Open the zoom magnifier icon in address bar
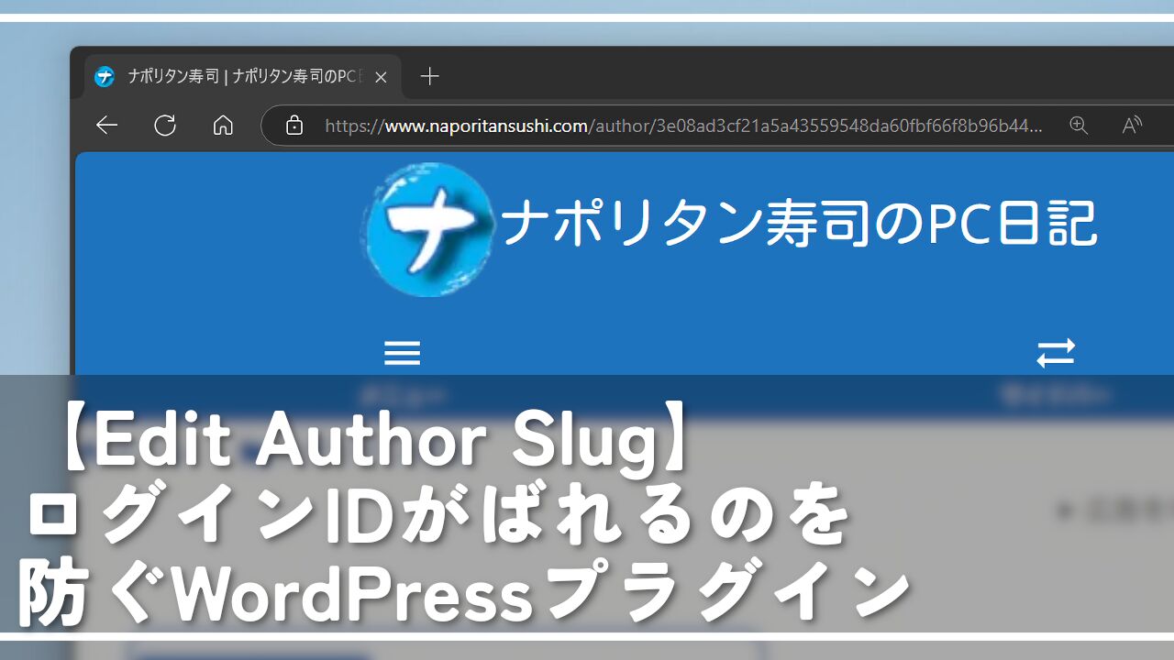1174x660 pixels. (x=1079, y=126)
